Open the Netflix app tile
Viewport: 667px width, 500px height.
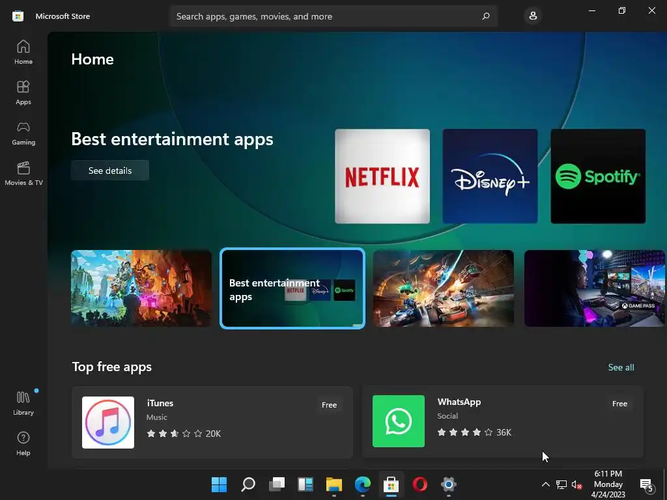tap(382, 176)
